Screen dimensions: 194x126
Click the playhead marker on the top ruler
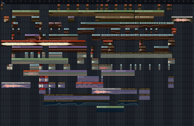[x=108, y=1]
